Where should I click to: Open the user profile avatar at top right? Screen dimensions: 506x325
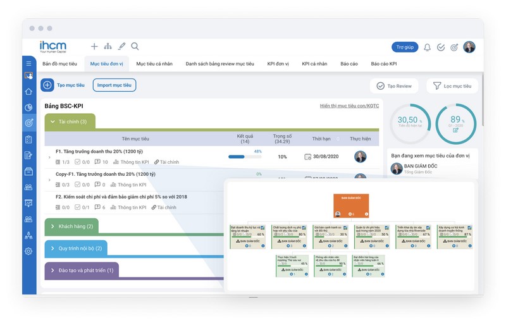point(469,47)
